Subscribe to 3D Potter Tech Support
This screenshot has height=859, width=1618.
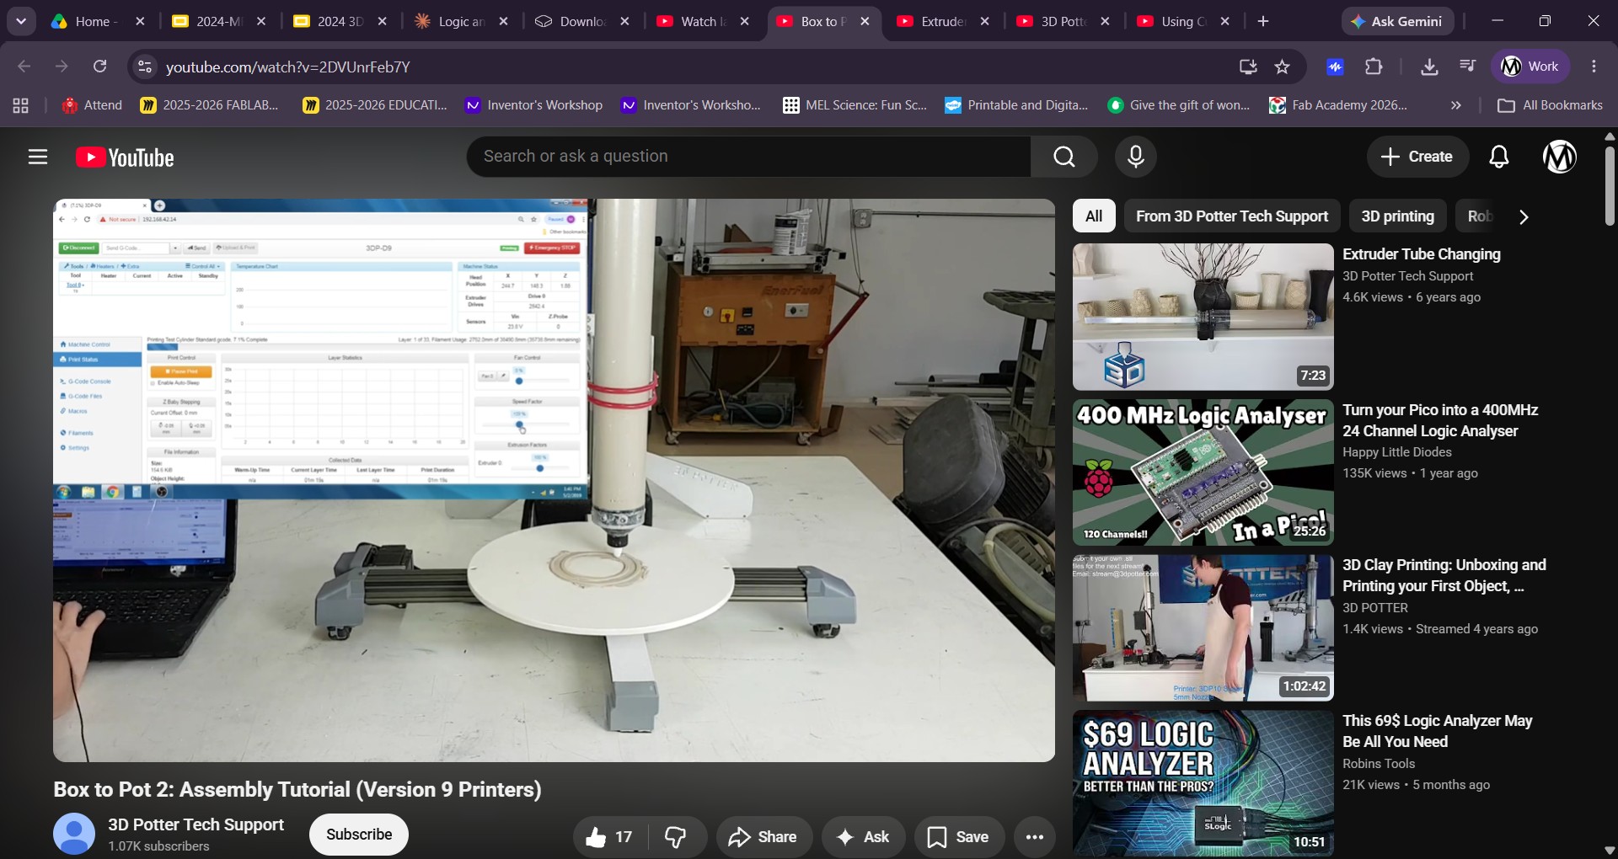point(359,835)
